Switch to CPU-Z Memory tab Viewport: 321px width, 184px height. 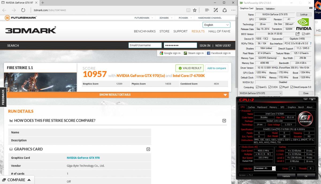pos(273,107)
